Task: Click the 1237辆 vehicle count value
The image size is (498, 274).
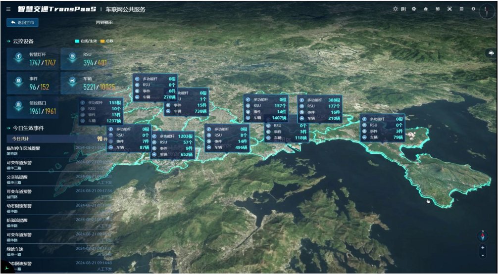Action: 114,121
